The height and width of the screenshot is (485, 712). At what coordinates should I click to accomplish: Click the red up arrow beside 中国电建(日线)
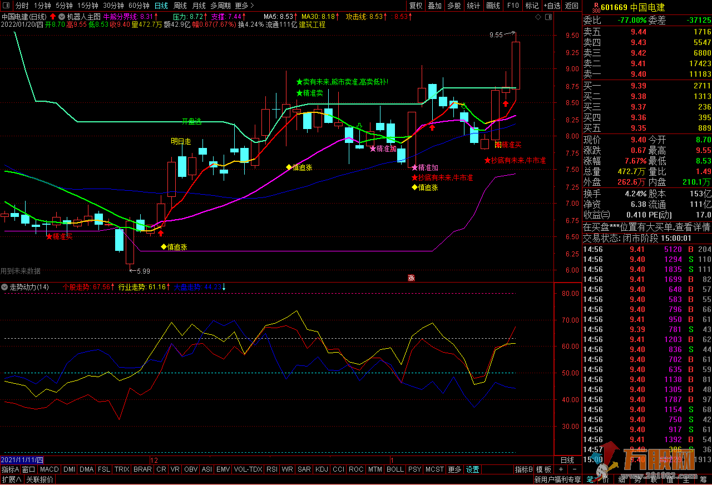53,17
